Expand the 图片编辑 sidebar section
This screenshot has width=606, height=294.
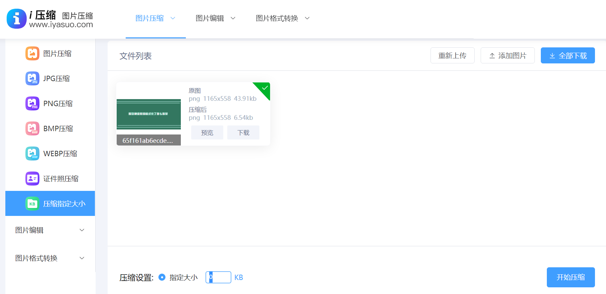click(x=50, y=230)
